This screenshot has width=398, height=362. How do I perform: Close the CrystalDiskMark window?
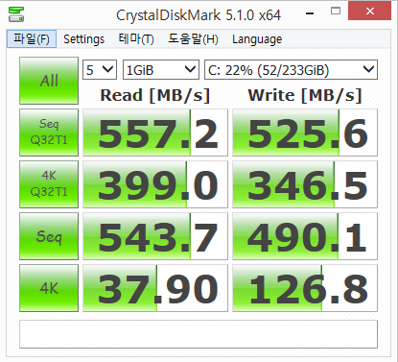click(370, 11)
